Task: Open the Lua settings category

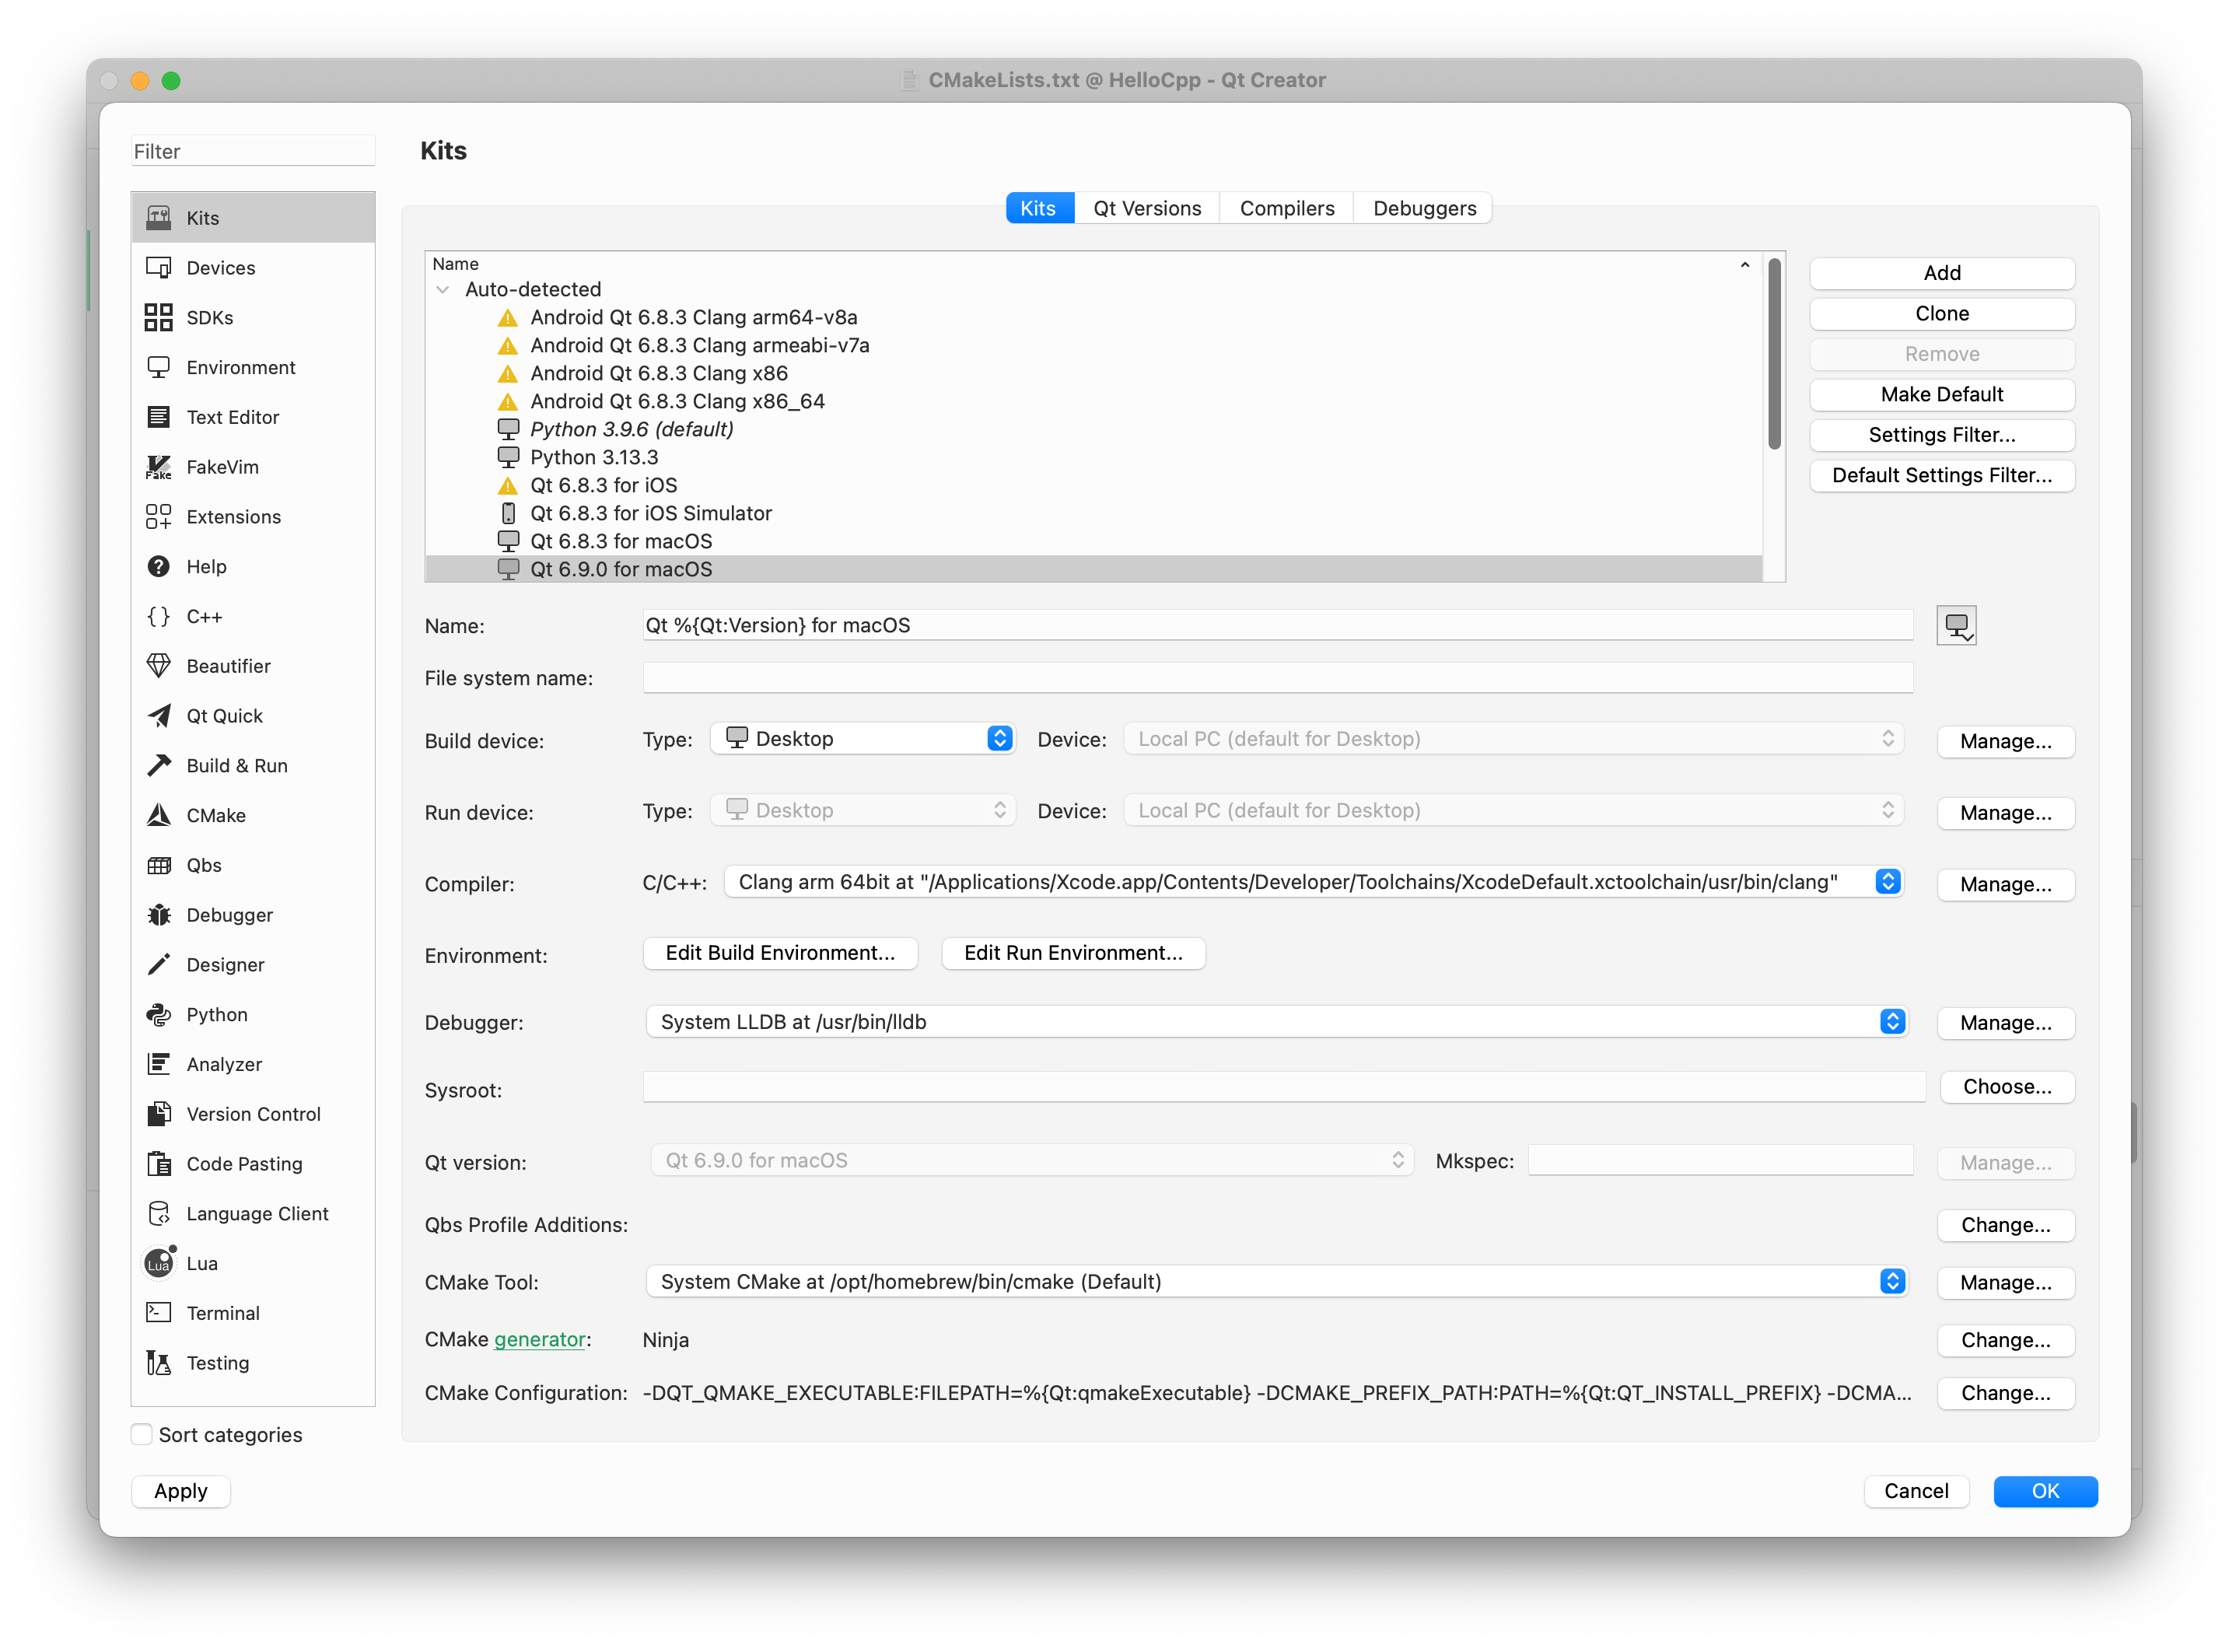Action: 253,1263
